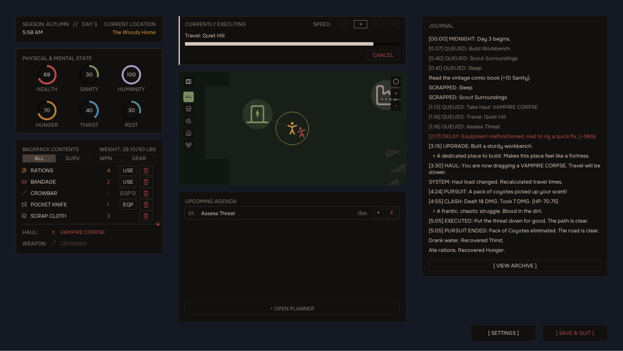This screenshot has width=623, height=351.
Task: Pause the game speed
Action: 344,24
